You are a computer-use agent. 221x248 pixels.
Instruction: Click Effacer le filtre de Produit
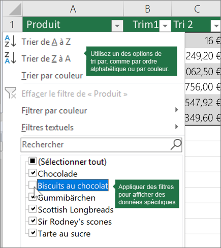(x=74, y=94)
